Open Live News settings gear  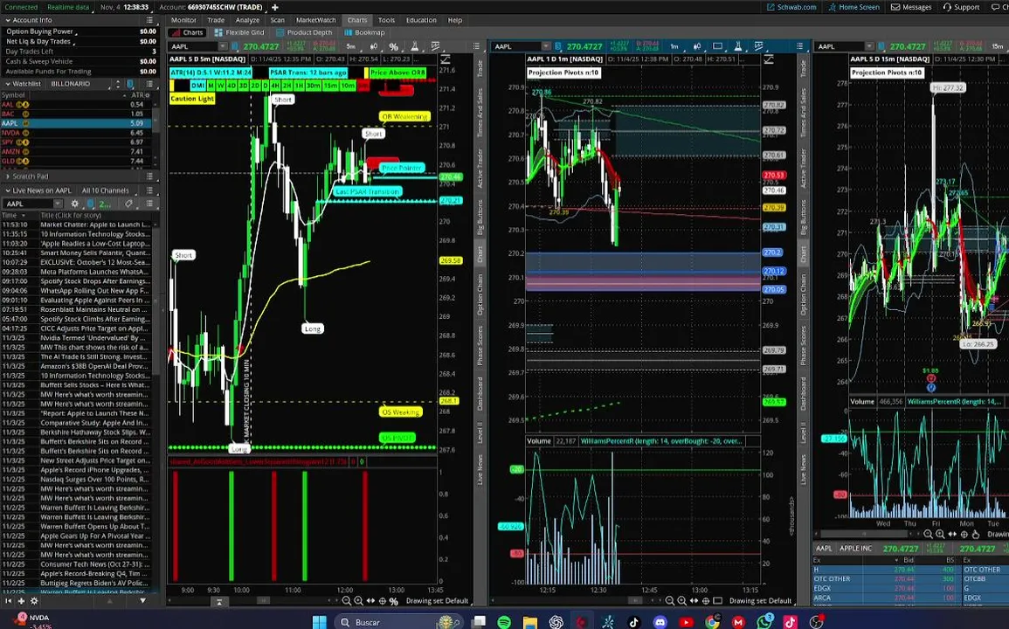(74, 204)
